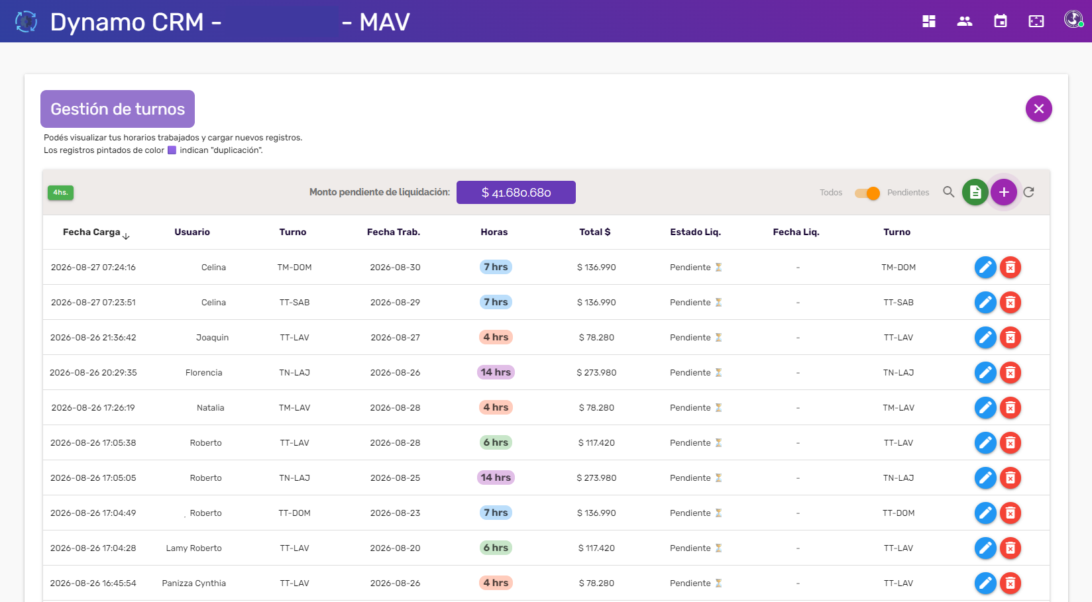This screenshot has width=1092, height=602.
Task: Edit Celina's TT-SAB record
Action: [985, 303]
